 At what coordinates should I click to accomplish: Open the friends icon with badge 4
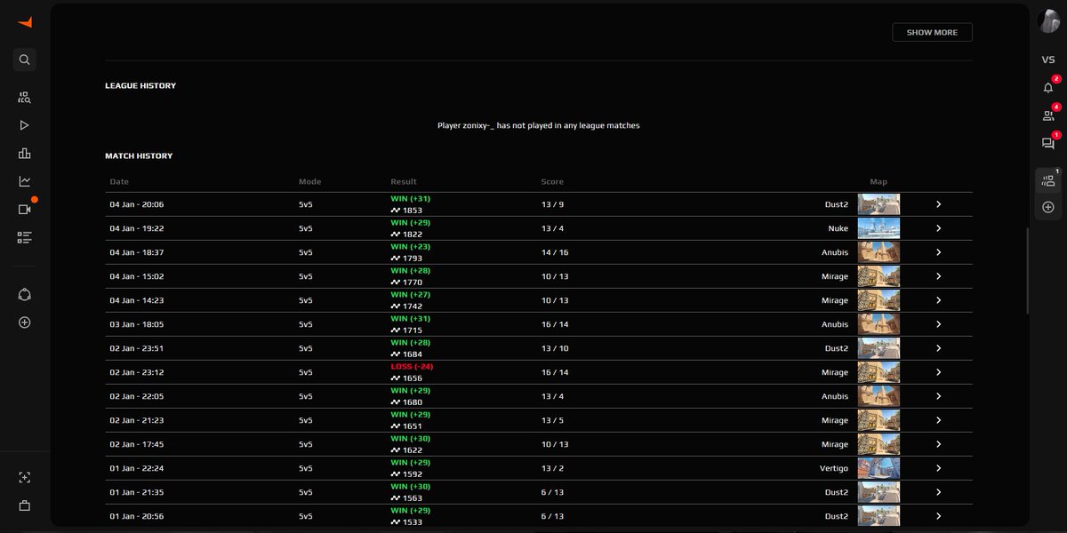pyautogui.click(x=1048, y=115)
